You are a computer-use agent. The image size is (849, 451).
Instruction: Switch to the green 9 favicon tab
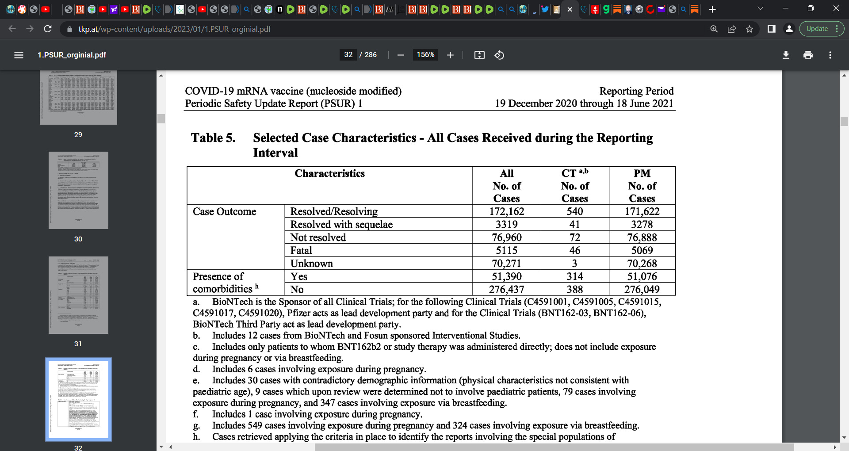point(606,9)
